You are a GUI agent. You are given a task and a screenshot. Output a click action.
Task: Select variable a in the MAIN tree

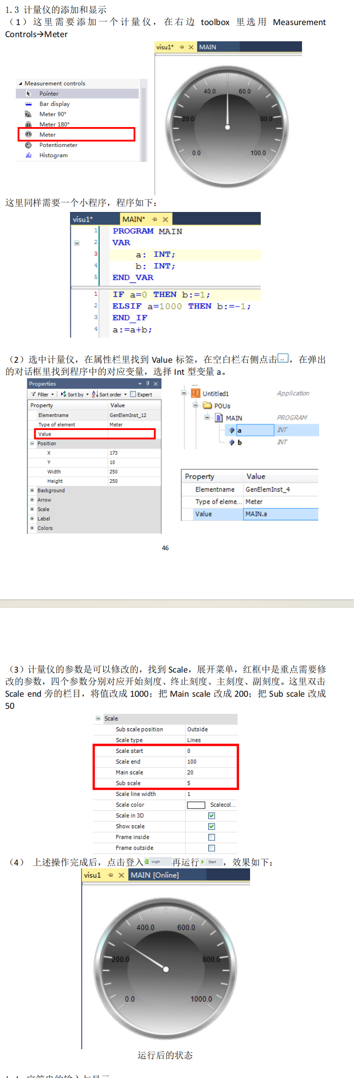255,430
